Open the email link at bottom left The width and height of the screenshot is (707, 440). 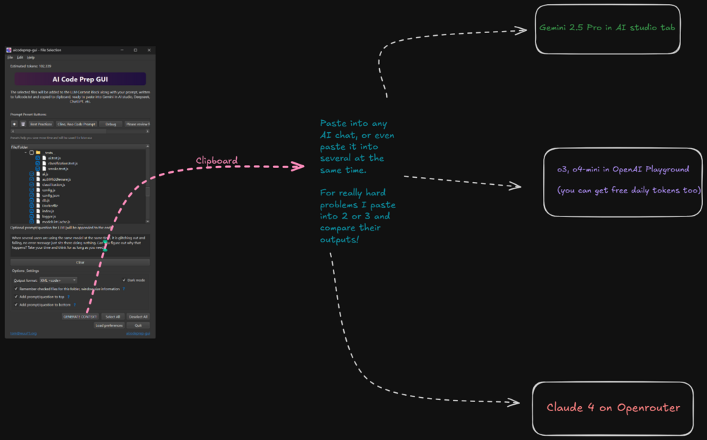click(23, 334)
